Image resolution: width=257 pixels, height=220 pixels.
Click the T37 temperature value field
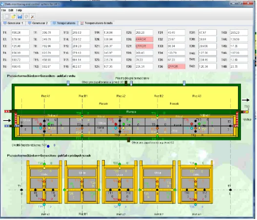[x=208, y=33]
